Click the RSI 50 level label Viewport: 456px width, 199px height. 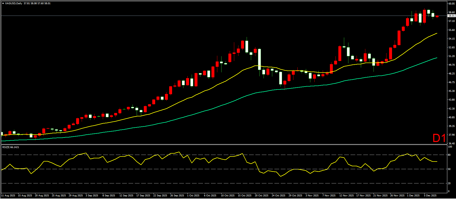click(449, 169)
